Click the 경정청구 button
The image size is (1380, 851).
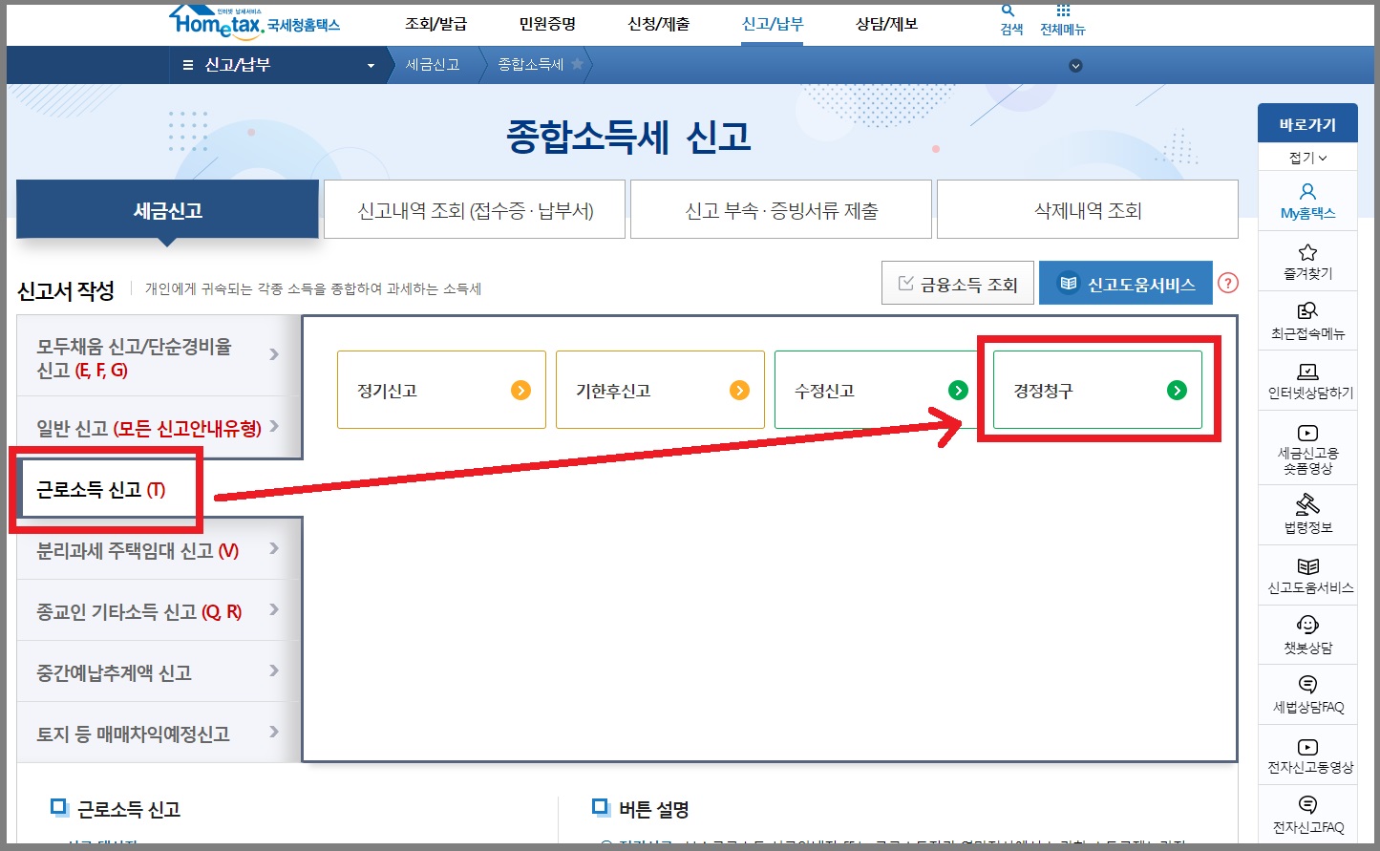coord(1098,390)
